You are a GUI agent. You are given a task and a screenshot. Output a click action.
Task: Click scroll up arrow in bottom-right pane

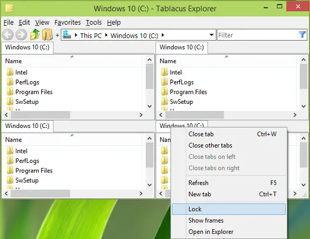[304, 138]
